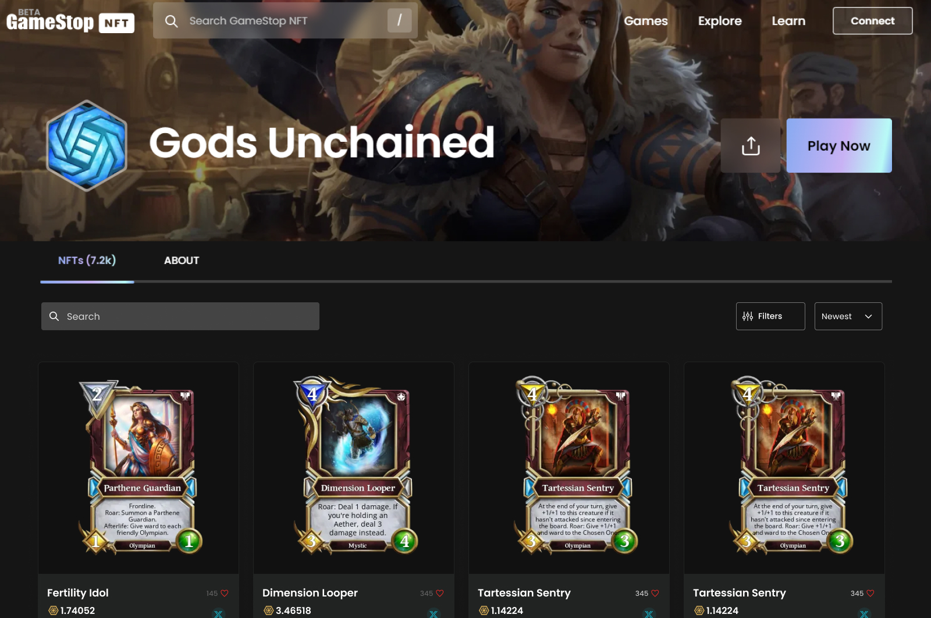Screen dimensions: 931x618
Task: Click the Connect wallet button
Action: [873, 21]
